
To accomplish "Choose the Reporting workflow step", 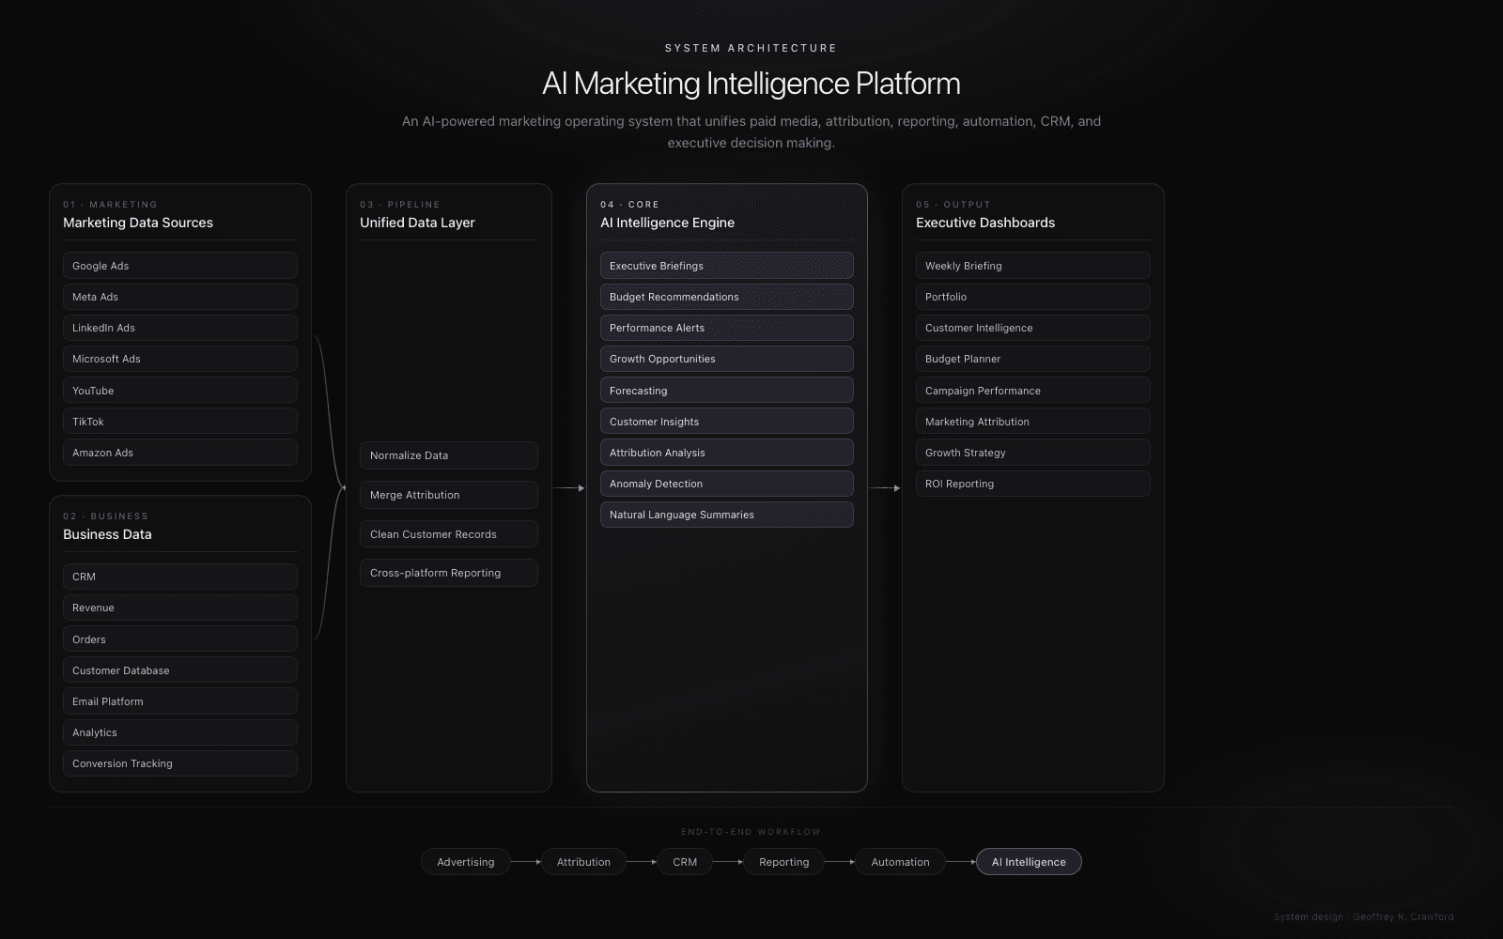I will (784, 862).
